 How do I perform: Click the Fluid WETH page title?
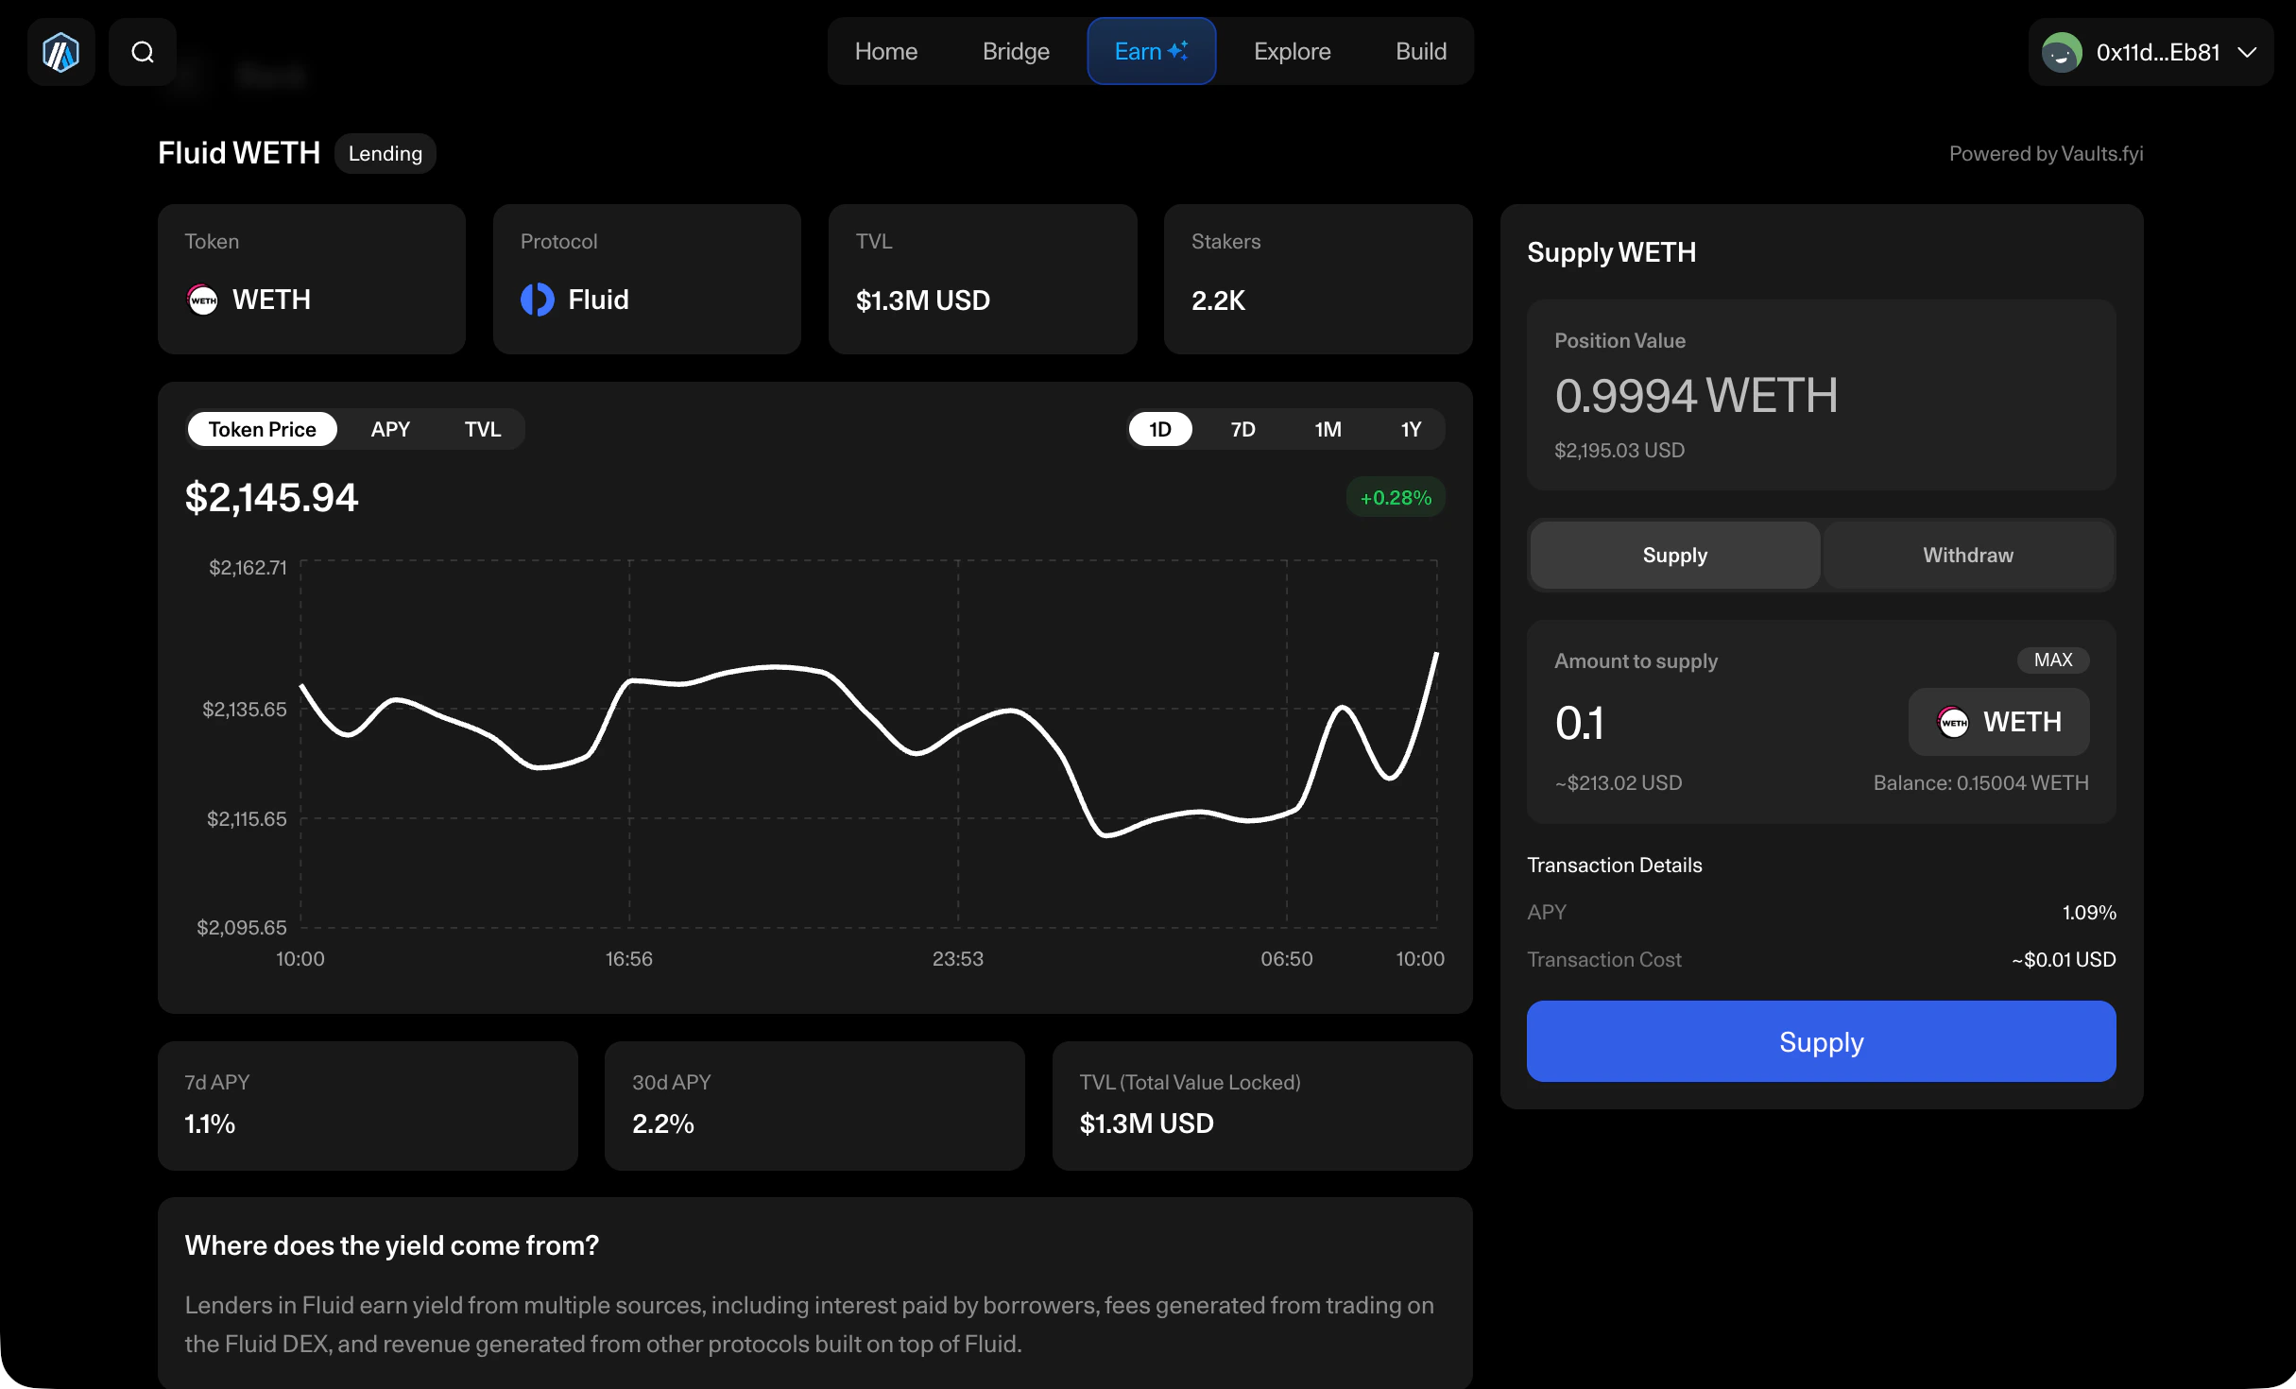tap(239, 153)
